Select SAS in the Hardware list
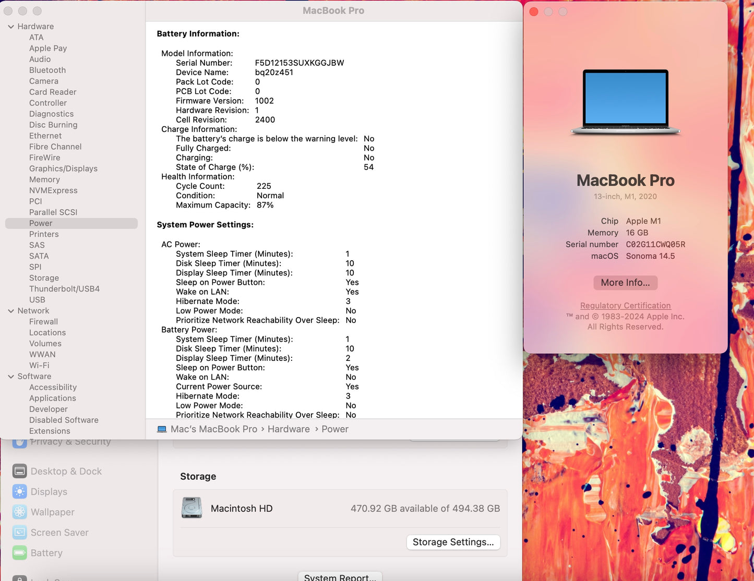Image resolution: width=754 pixels, height=581 pixels. coord(37,246)
